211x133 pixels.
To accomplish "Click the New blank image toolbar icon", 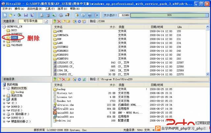I will (x=5, y=15).
